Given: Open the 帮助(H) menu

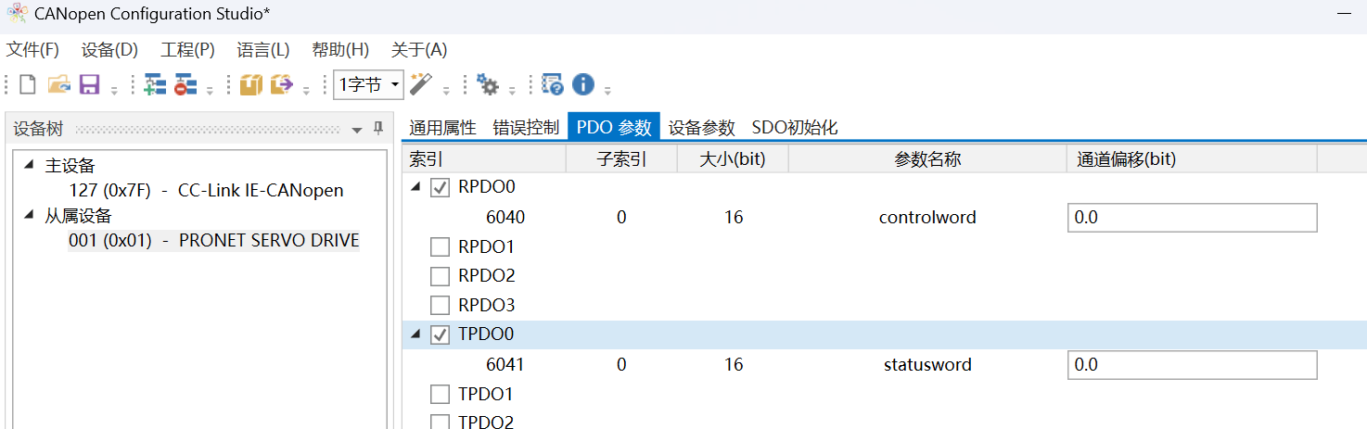Looking at the screenshot, I should [340, 49].
